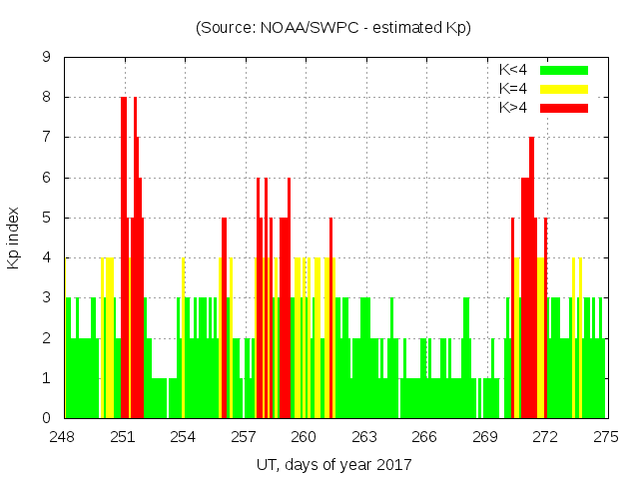Click the green K<4 legend swatch
This screenshot has height=479, width=639.
pyautogui.click(x=563, y=71)
